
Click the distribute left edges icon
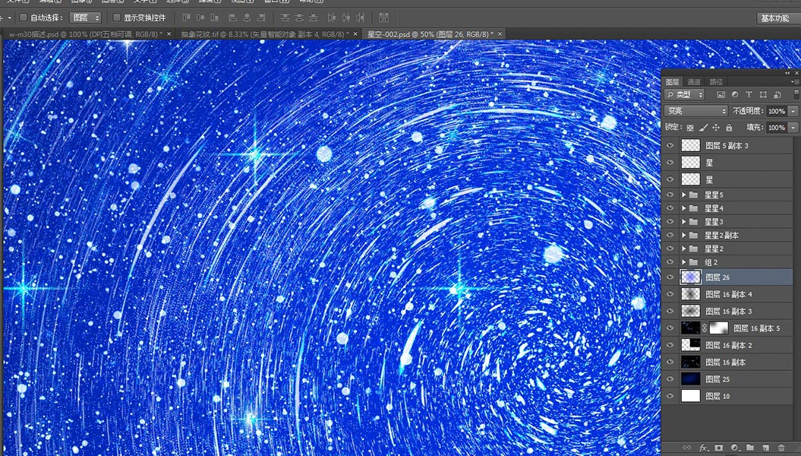(x=332, y=18)
